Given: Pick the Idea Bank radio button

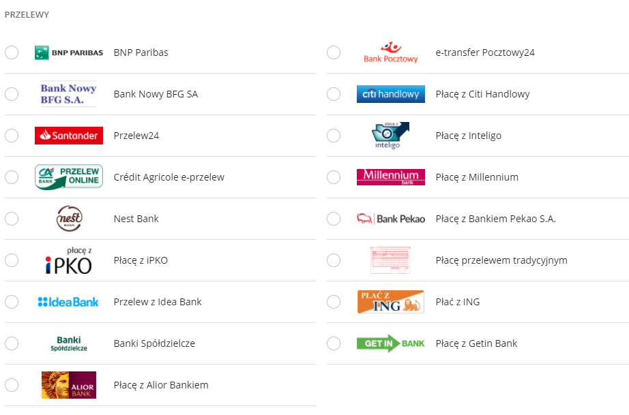Looking at the screenshot, I should [x=12, y=302].
